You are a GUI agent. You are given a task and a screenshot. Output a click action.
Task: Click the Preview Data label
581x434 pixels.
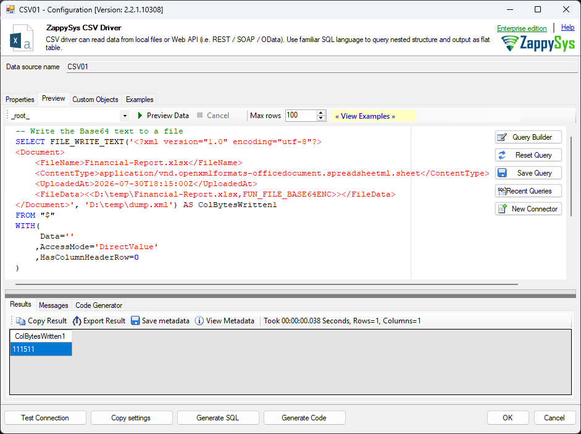tap(168, 116)
